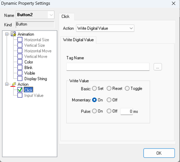Switch to the Click tab
The image size is (180, 162).
click(66, 16)
